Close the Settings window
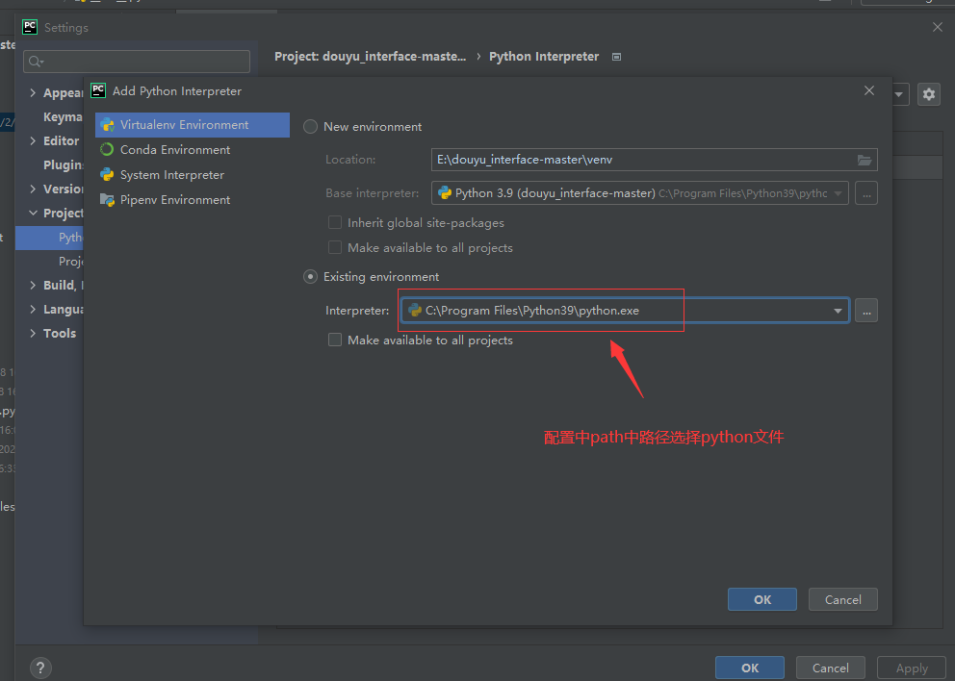The image size is (955, 681). 938,27
